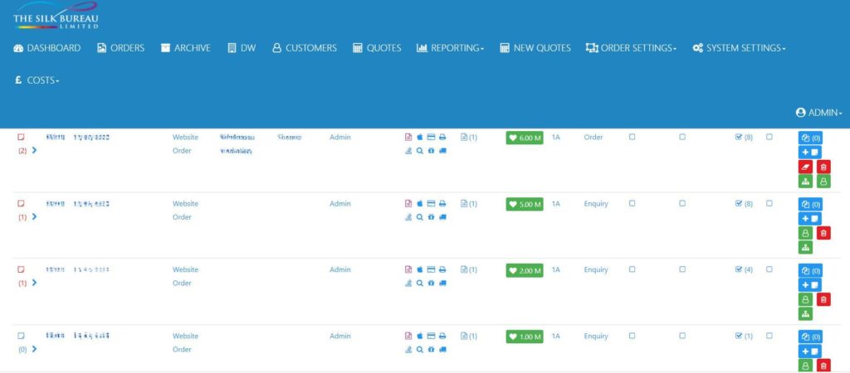Screen dimensions: 850x373
Task: Expand the 5.00 M row chevron
Action: 34,216
